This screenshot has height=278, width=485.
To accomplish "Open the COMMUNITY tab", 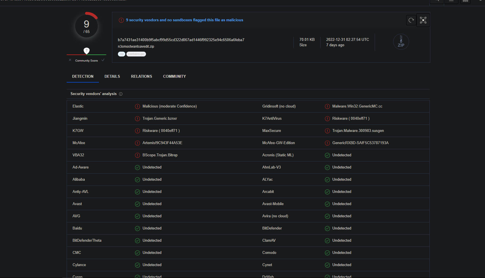I will click(174, 76).
